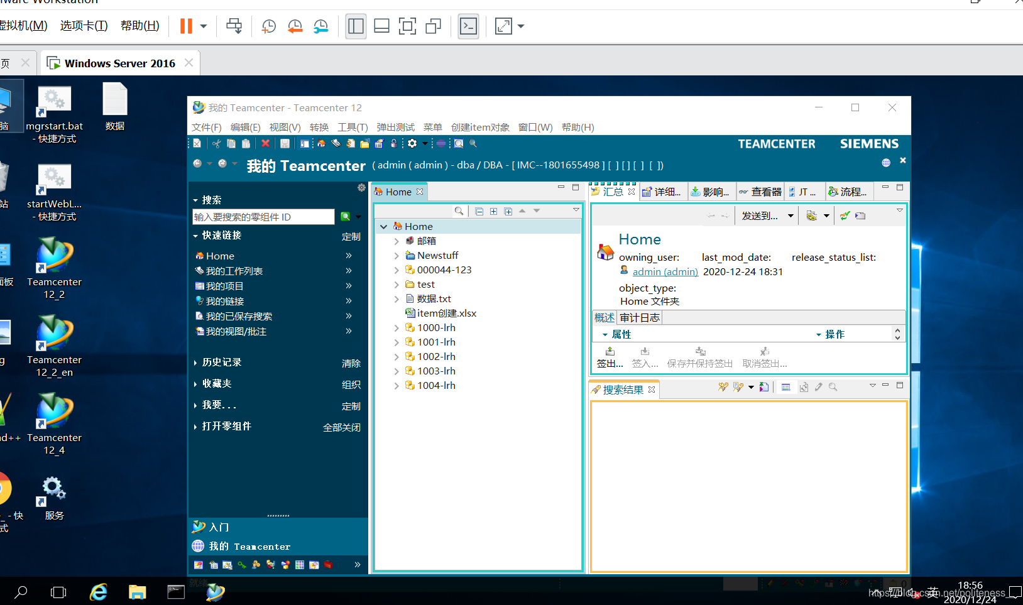Click the Paste clipboard icon in Teamcenter toolbar
This screenshot has width=1023, height=605.
click(x=246, y=144)
